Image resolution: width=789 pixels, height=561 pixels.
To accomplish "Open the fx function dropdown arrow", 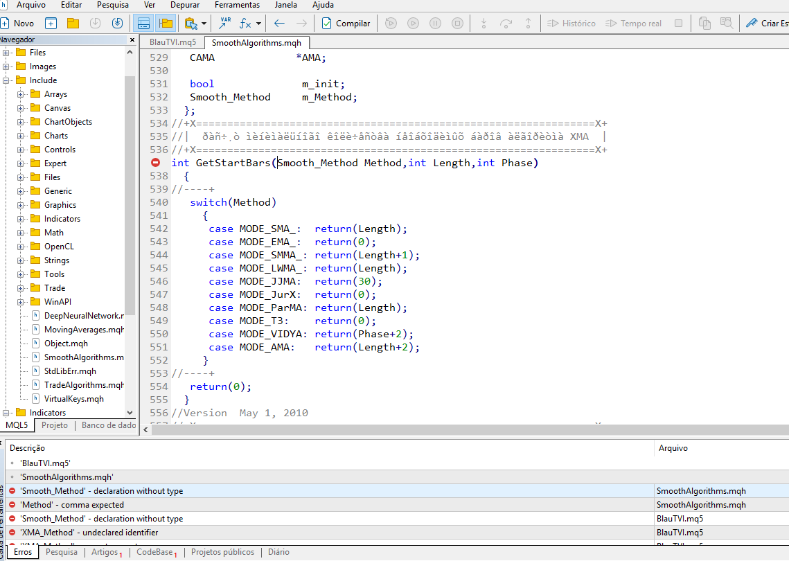I will click(259, 23).
